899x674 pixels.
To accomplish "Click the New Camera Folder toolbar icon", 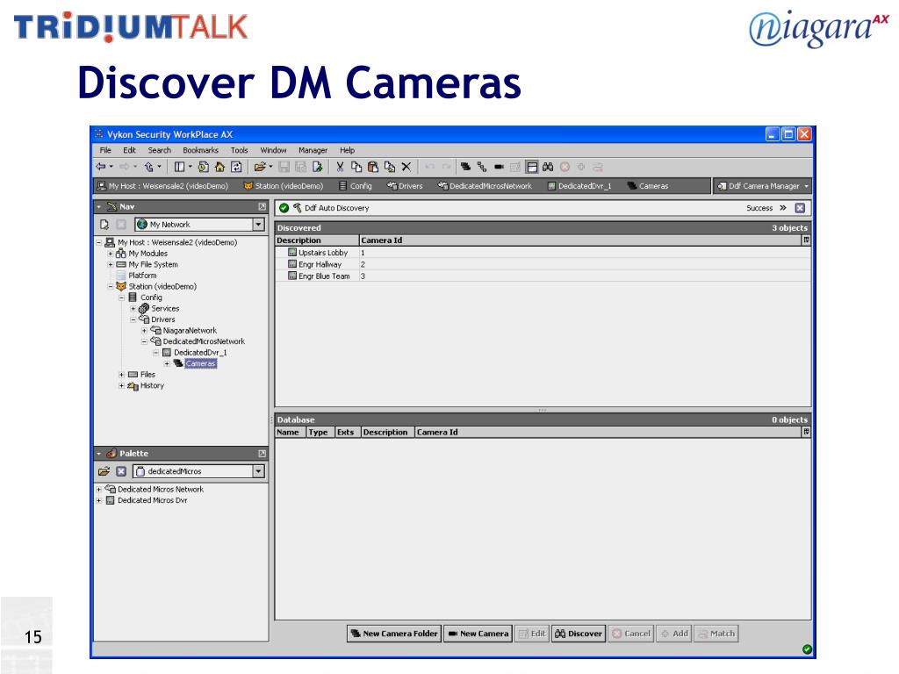I will pyautogui.click(x=465, y=167).
